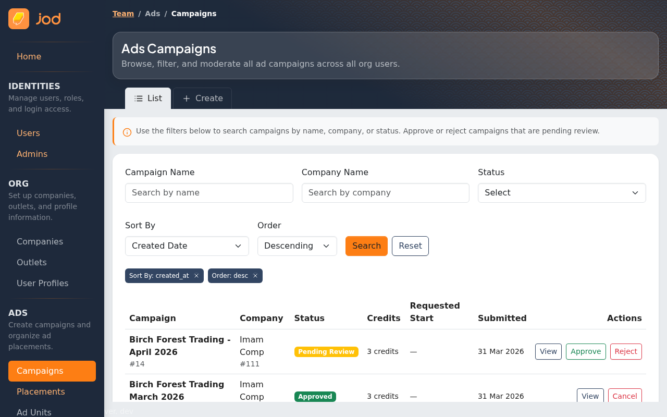The height and width of the screenshot is (417, 667).
Task: Click the Reset button
Action: [410, 246]
